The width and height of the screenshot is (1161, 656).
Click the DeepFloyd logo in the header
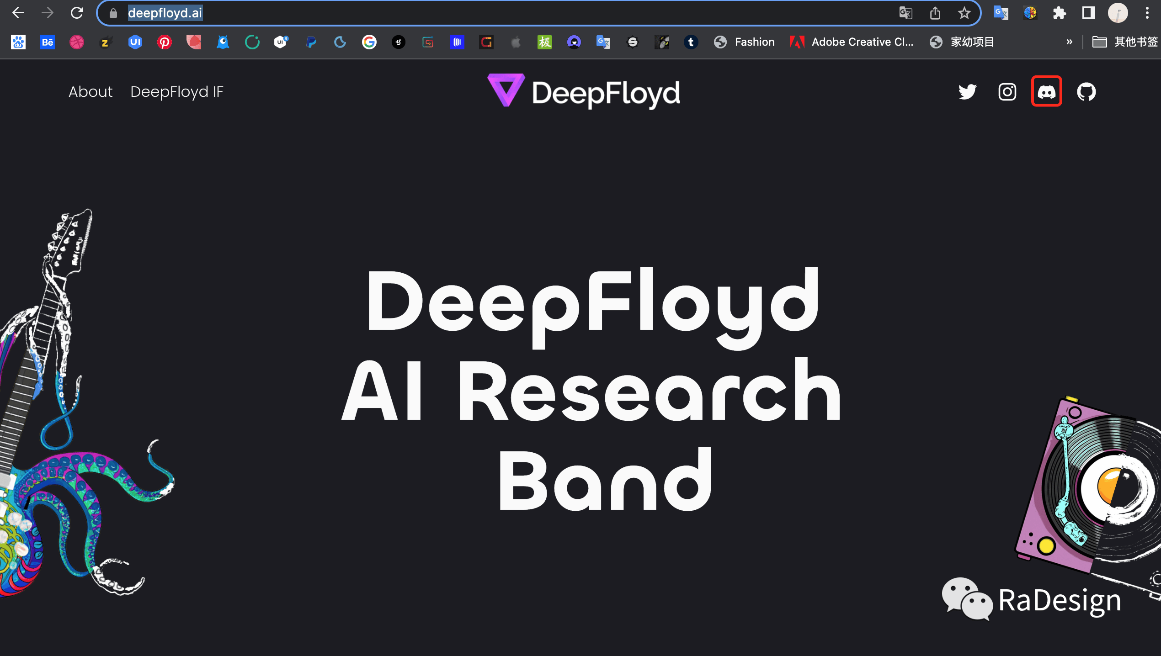tap(584, 92)
